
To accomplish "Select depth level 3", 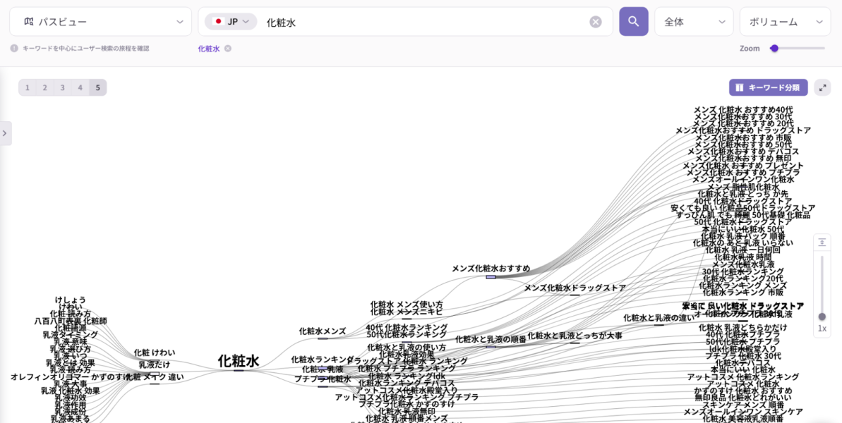I will point(62,87).
